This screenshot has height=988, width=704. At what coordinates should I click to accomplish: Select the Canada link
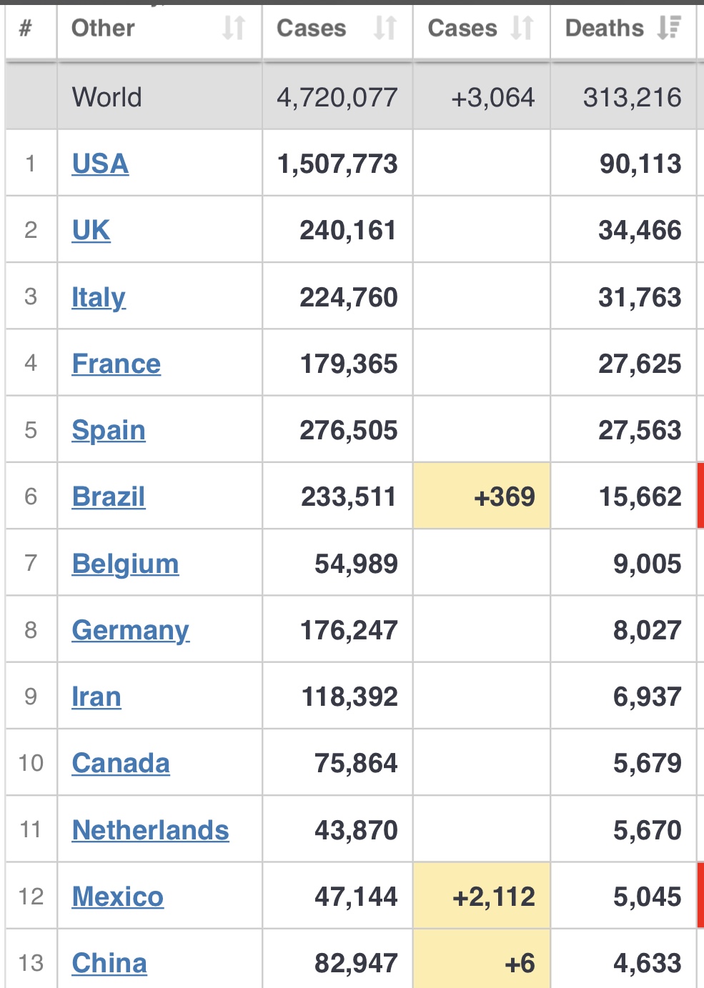click(121, 763)
